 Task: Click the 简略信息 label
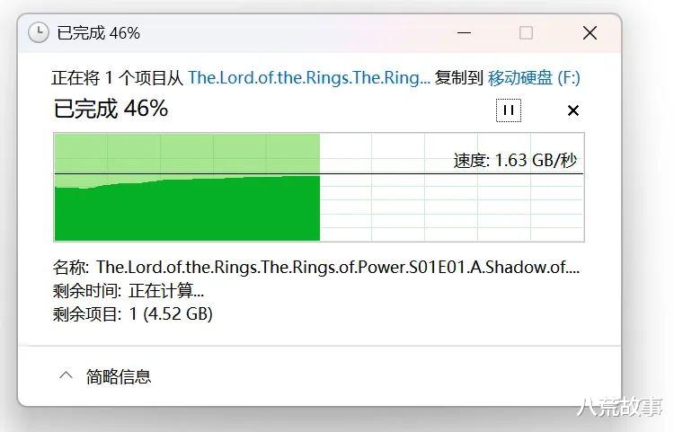point(119,376)
